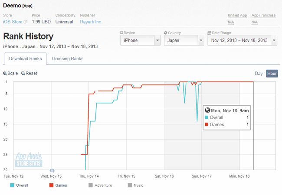Toggle the Games series in the legend
Screen dimensions: 282x195
(x=58, y=185)
